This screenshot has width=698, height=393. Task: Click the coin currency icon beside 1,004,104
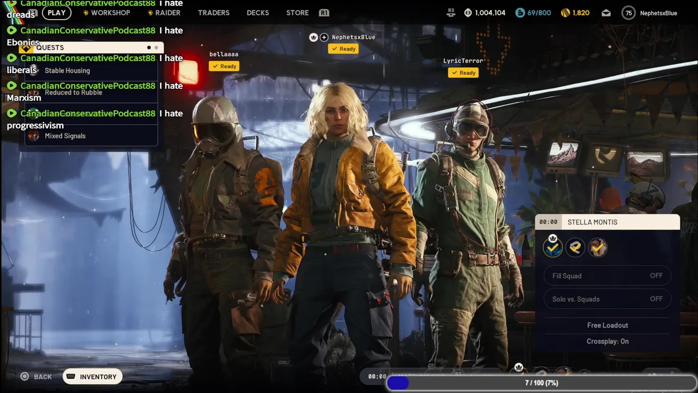pos(467,13)
